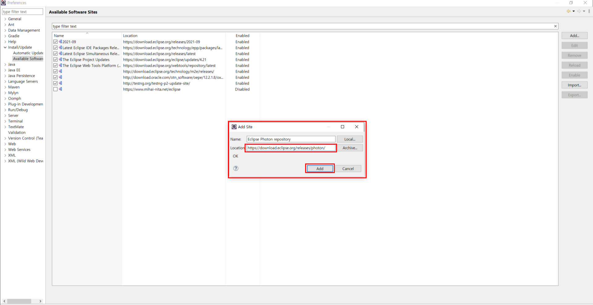Uncheck the testng.org site checkbox
Image resolution: width=593 pixels, height=305 pixels.
(55, 83)
